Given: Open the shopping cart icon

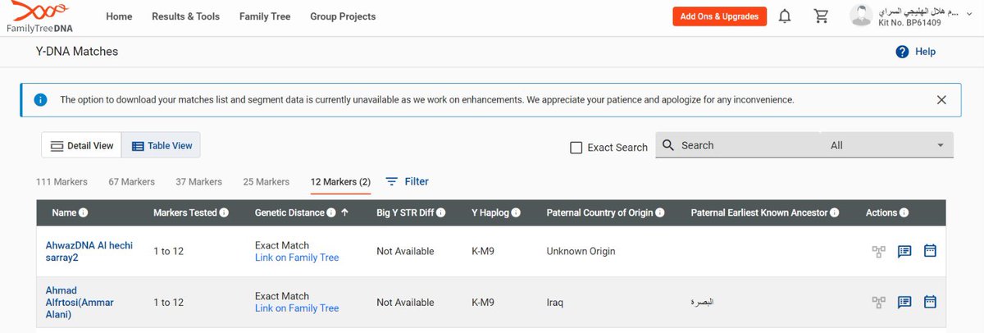Looking at the screenshot, I should point(820,16).
